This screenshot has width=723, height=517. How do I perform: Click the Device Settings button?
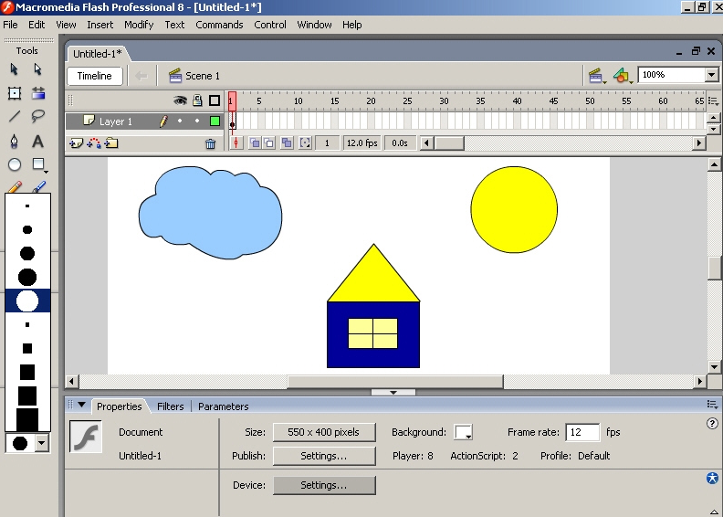click(324, 485)
